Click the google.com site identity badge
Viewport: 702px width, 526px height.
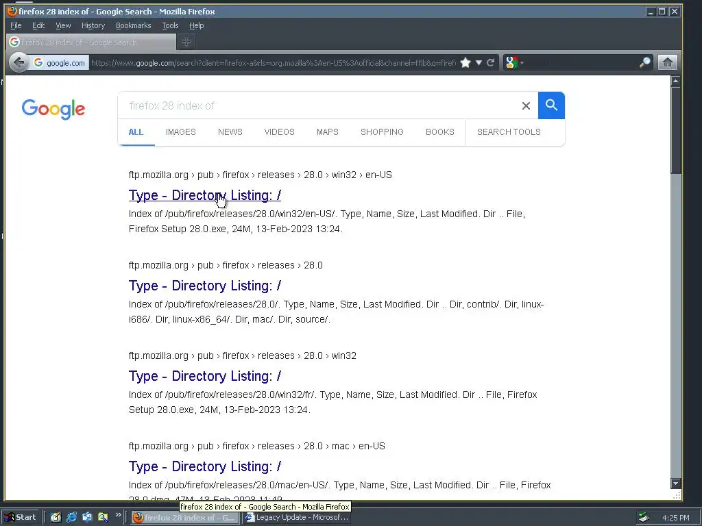pyautogui.click(x=59, y=63)
